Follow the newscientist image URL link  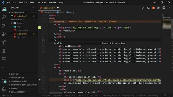pos(119,80)
